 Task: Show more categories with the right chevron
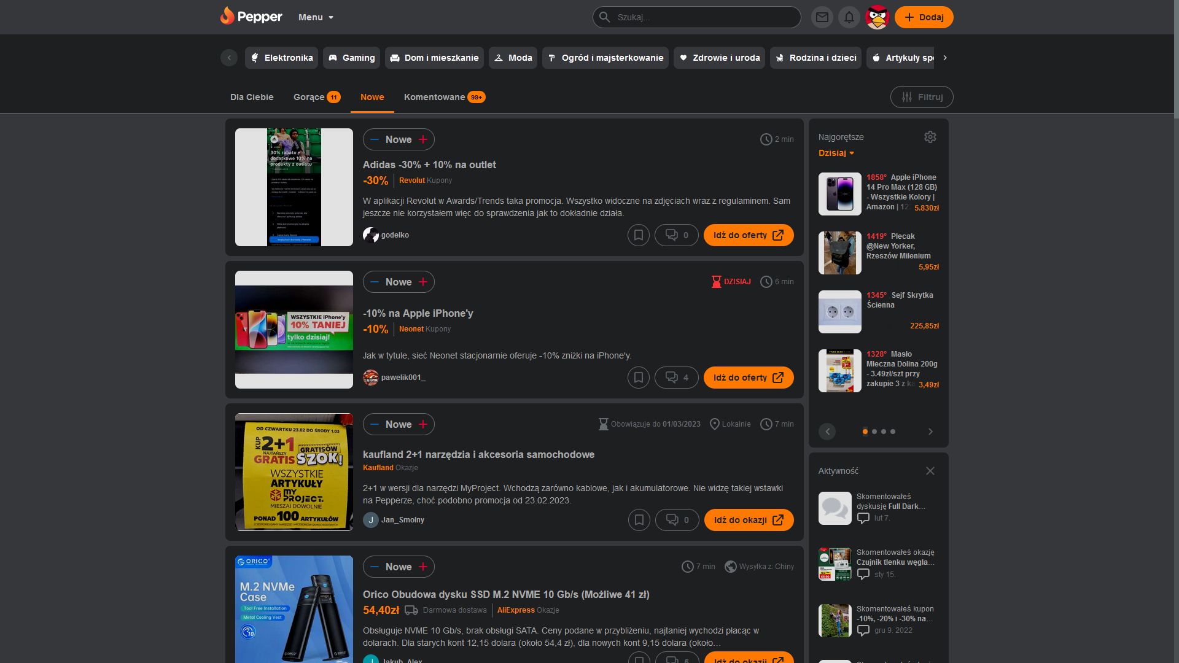tap(944, 58)
